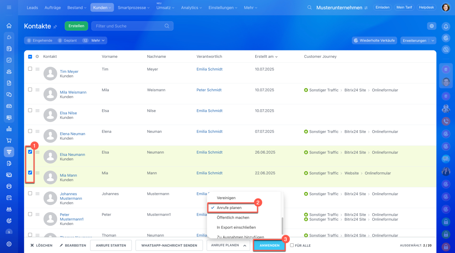Open the CRM funnel icon in left sidebar
This screenshot has height=253, width=455.
pos(9,152)
